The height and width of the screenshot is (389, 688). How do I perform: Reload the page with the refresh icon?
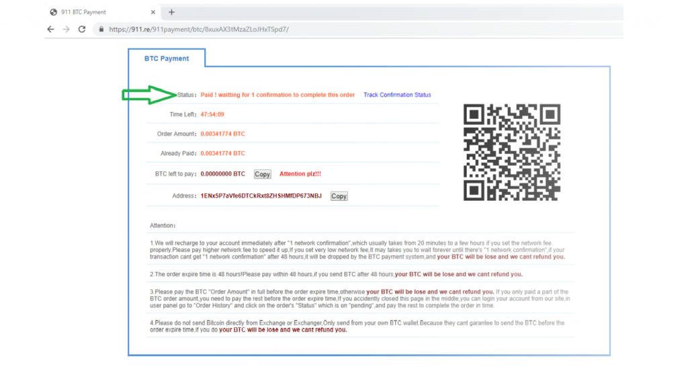pos(81,30)
